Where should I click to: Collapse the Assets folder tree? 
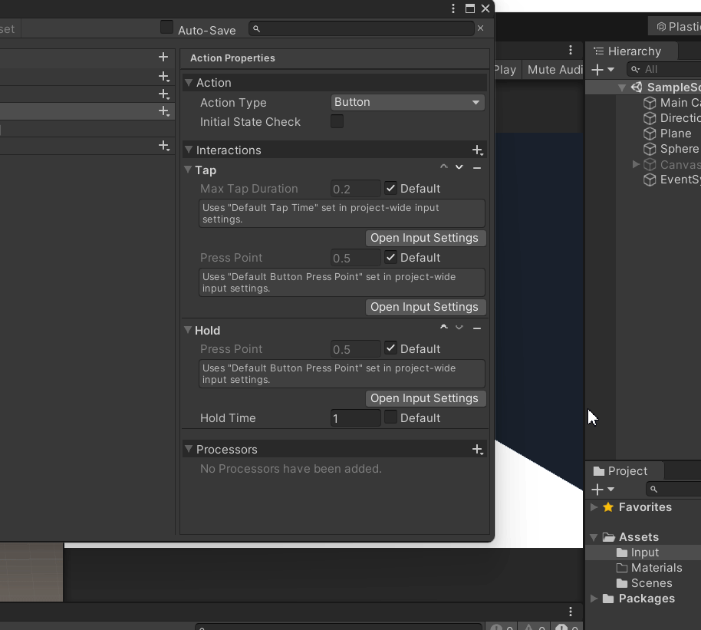point(594,537)
